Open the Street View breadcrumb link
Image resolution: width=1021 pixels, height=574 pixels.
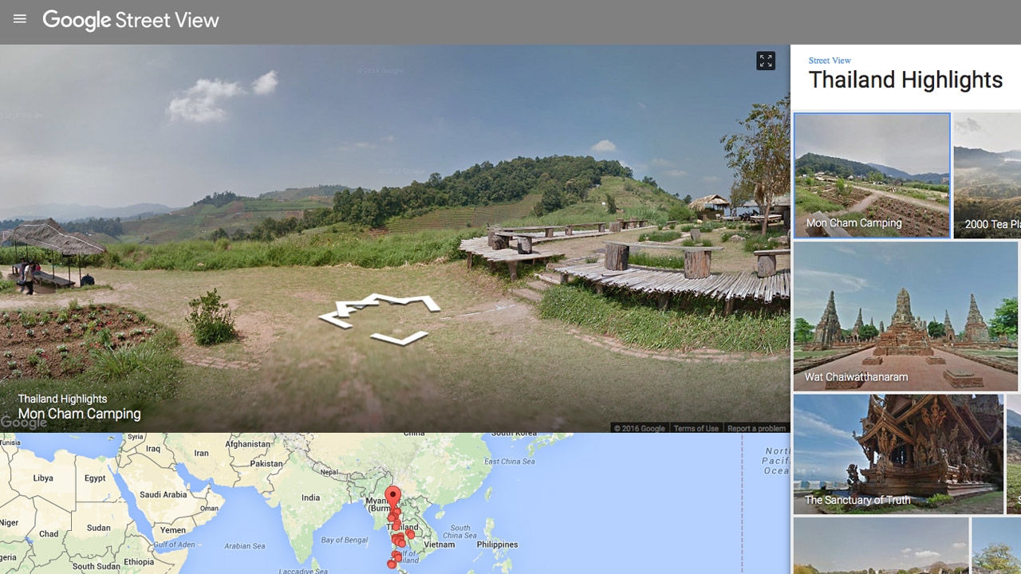(830, 60)
